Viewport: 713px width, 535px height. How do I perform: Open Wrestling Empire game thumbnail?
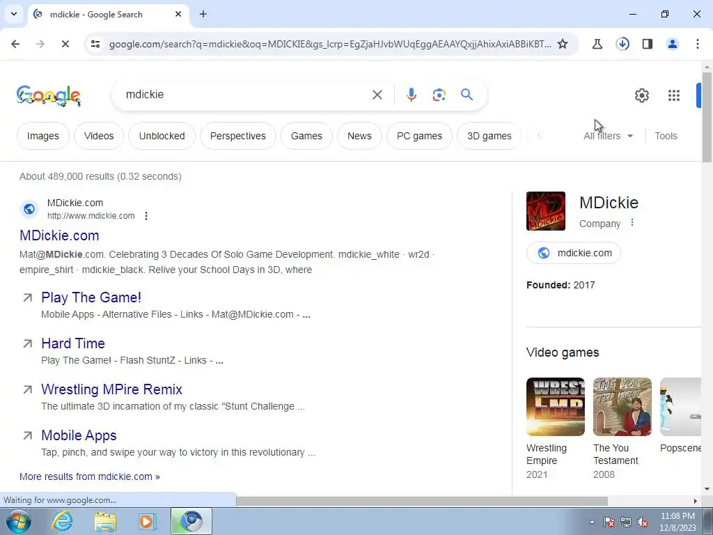coord(555,407)
